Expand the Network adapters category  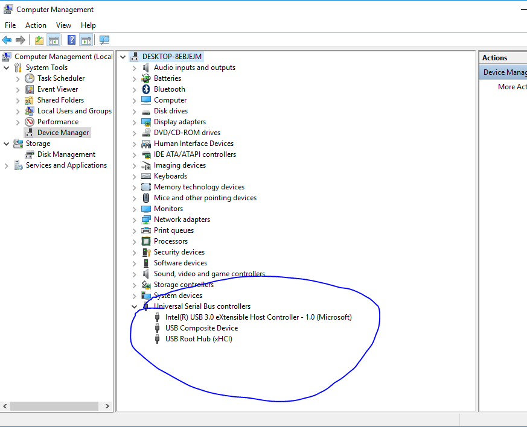[x=135, y=220]
